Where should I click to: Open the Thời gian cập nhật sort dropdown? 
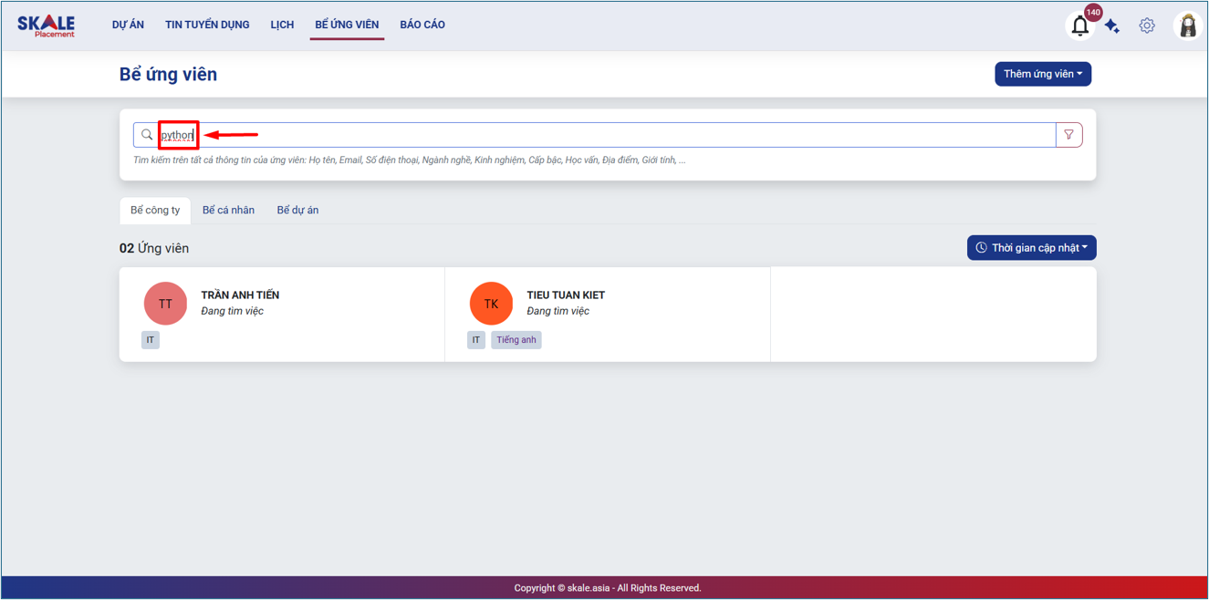click(x=1031, y=248)
